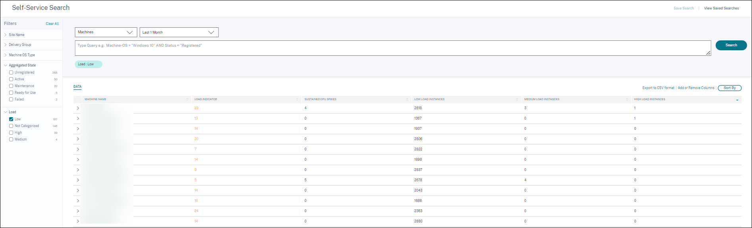Image resolution: width=752 pixels, height=228 pixels.
Task: Click sort icon on Medium Load Instances column
Action: 627,99
